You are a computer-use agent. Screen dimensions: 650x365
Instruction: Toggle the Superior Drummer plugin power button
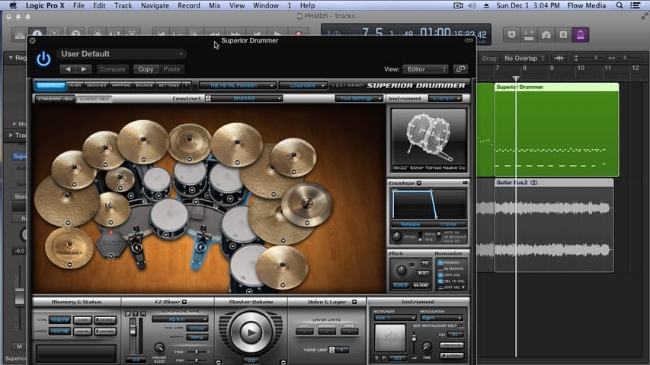pyautogui.click(x=43, y=59)
